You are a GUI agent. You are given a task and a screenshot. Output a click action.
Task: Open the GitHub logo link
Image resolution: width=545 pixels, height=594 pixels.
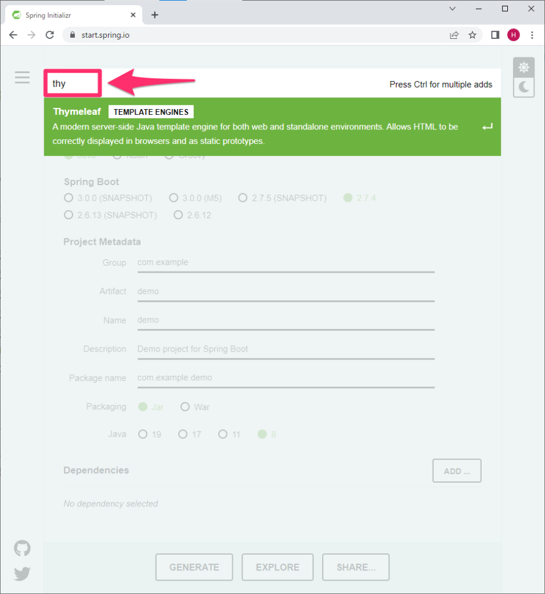23,548
